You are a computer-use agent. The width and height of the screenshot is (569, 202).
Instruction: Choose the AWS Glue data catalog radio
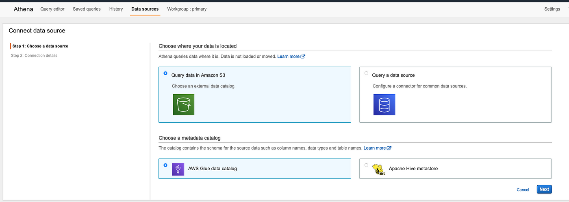coord(165,165)
